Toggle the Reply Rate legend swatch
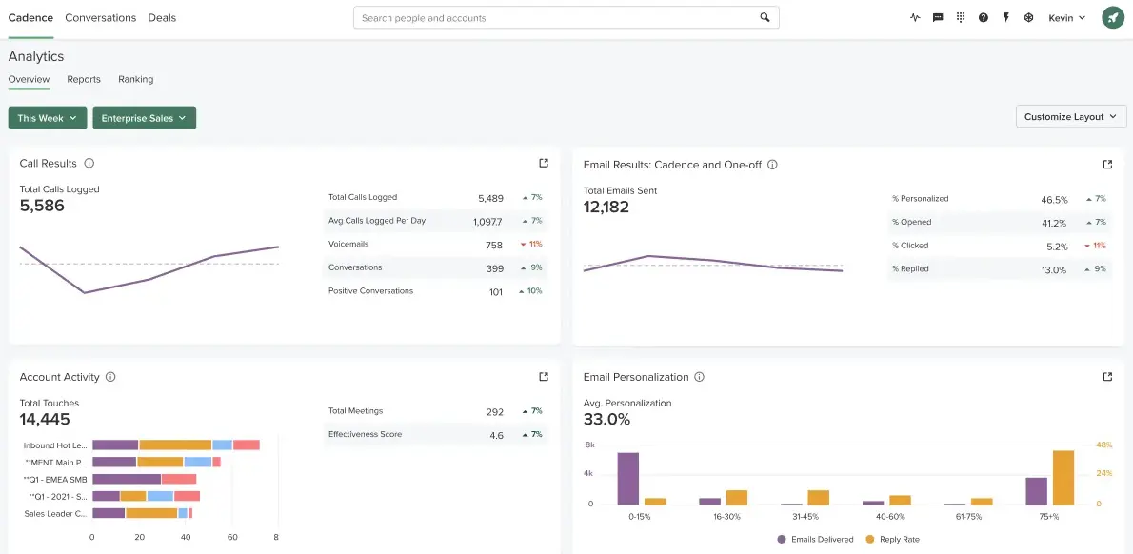Screen dimensions: 1133x554 [x=870, y=540]
